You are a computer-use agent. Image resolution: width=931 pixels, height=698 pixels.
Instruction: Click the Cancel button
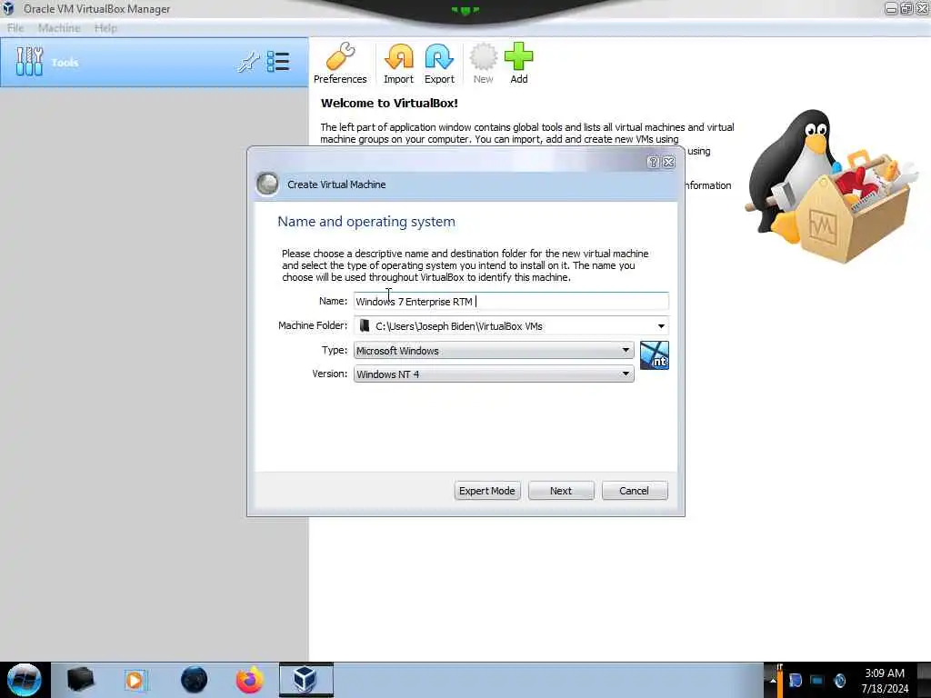coord(634,491)
